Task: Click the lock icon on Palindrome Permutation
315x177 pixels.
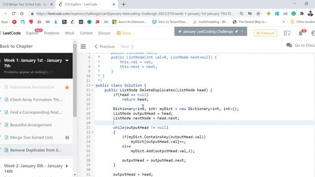Action: [x=67, y=87]
